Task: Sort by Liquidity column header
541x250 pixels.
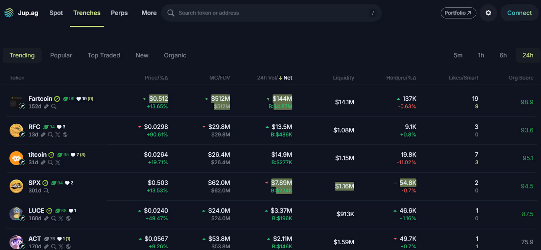Action: 344,78
